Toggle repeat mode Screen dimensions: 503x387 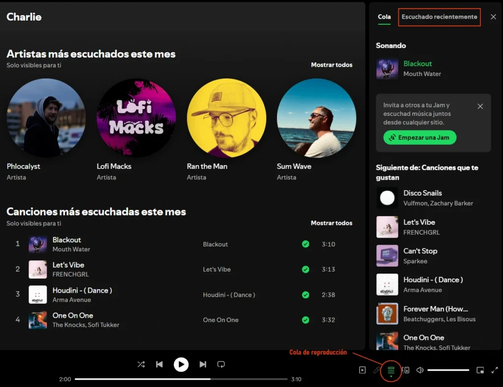tap(221, 364)
